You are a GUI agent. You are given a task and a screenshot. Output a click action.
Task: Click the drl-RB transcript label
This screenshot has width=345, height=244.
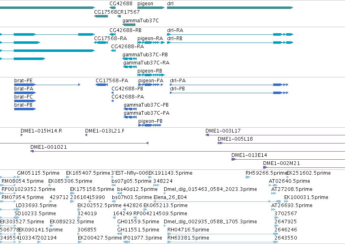tap(175, 39)
